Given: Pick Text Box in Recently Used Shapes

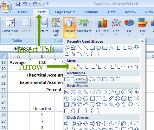Looking at the screenshot, I should (73, 48).
